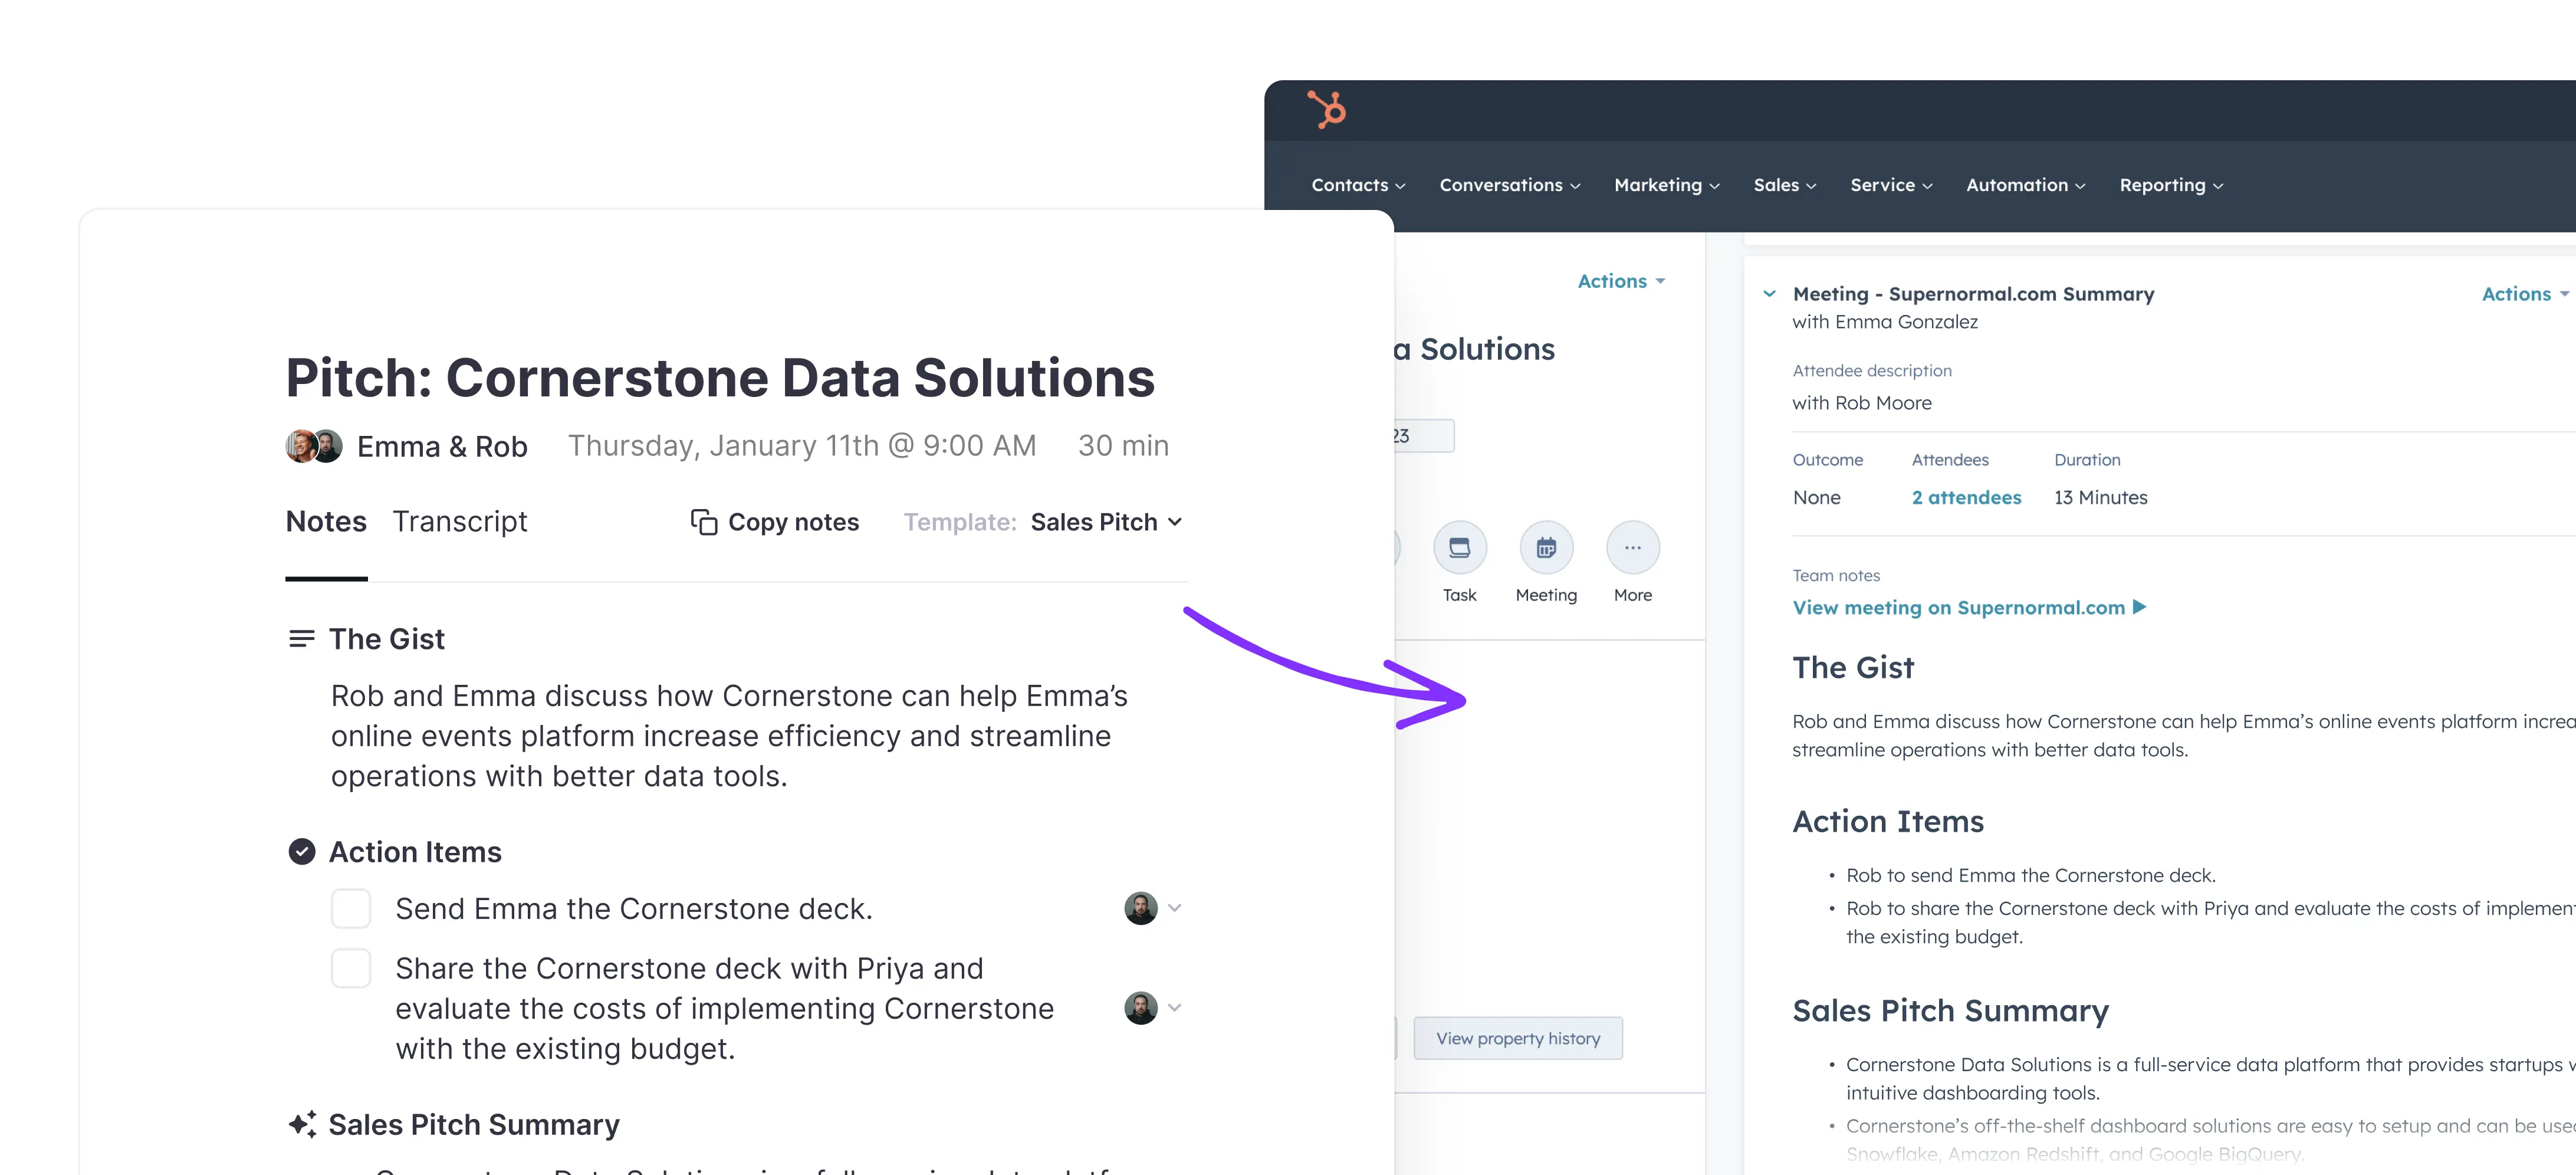Open the Automation menu in HubSpot

click(2025, 185)
